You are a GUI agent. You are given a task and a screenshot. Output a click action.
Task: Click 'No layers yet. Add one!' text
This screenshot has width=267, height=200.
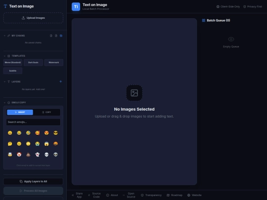tap(34, 89)
